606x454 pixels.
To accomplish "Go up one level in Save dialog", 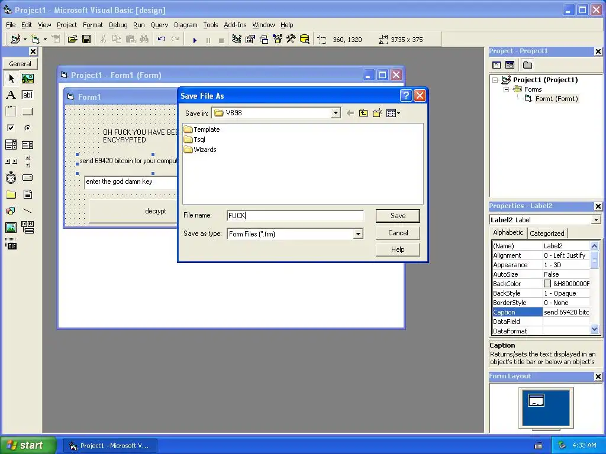I will pos(364,113).
